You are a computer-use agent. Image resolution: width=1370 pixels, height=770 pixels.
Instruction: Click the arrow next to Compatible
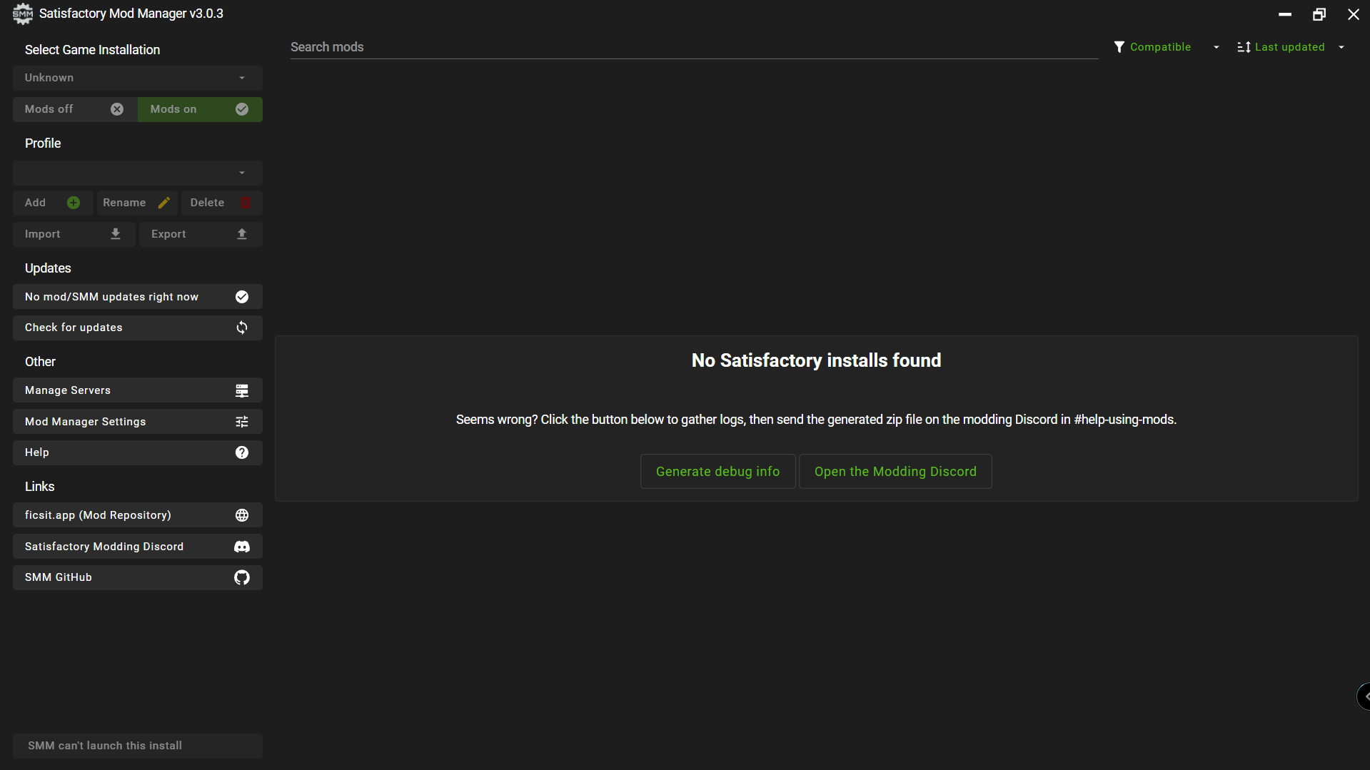(1217, 47)
